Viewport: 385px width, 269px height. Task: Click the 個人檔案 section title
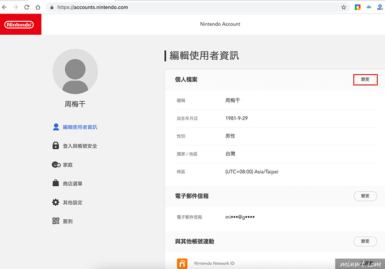point(186,80)
